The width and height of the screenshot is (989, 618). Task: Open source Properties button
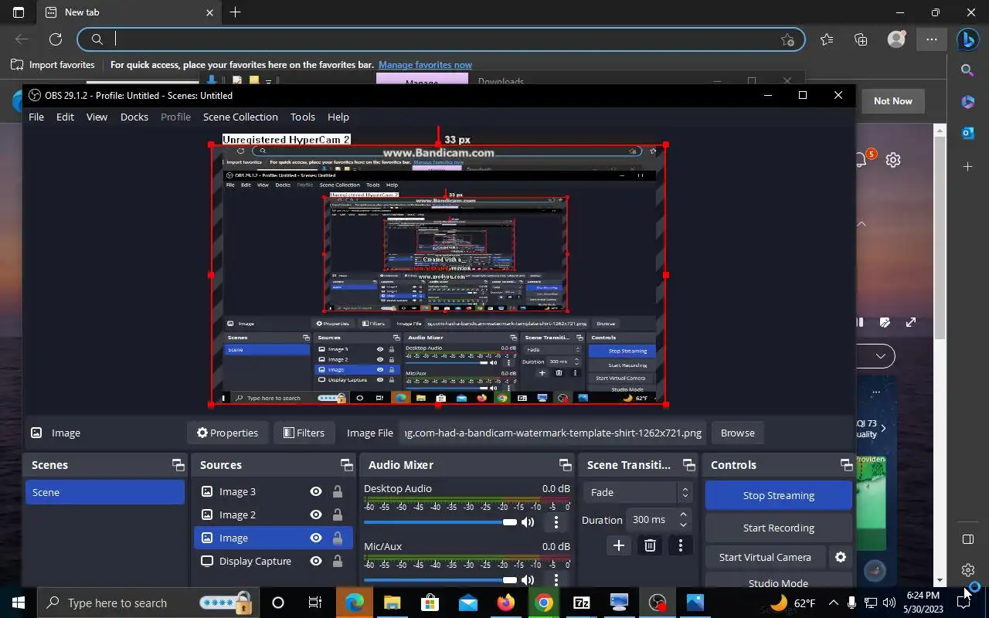tap(227, 433)
